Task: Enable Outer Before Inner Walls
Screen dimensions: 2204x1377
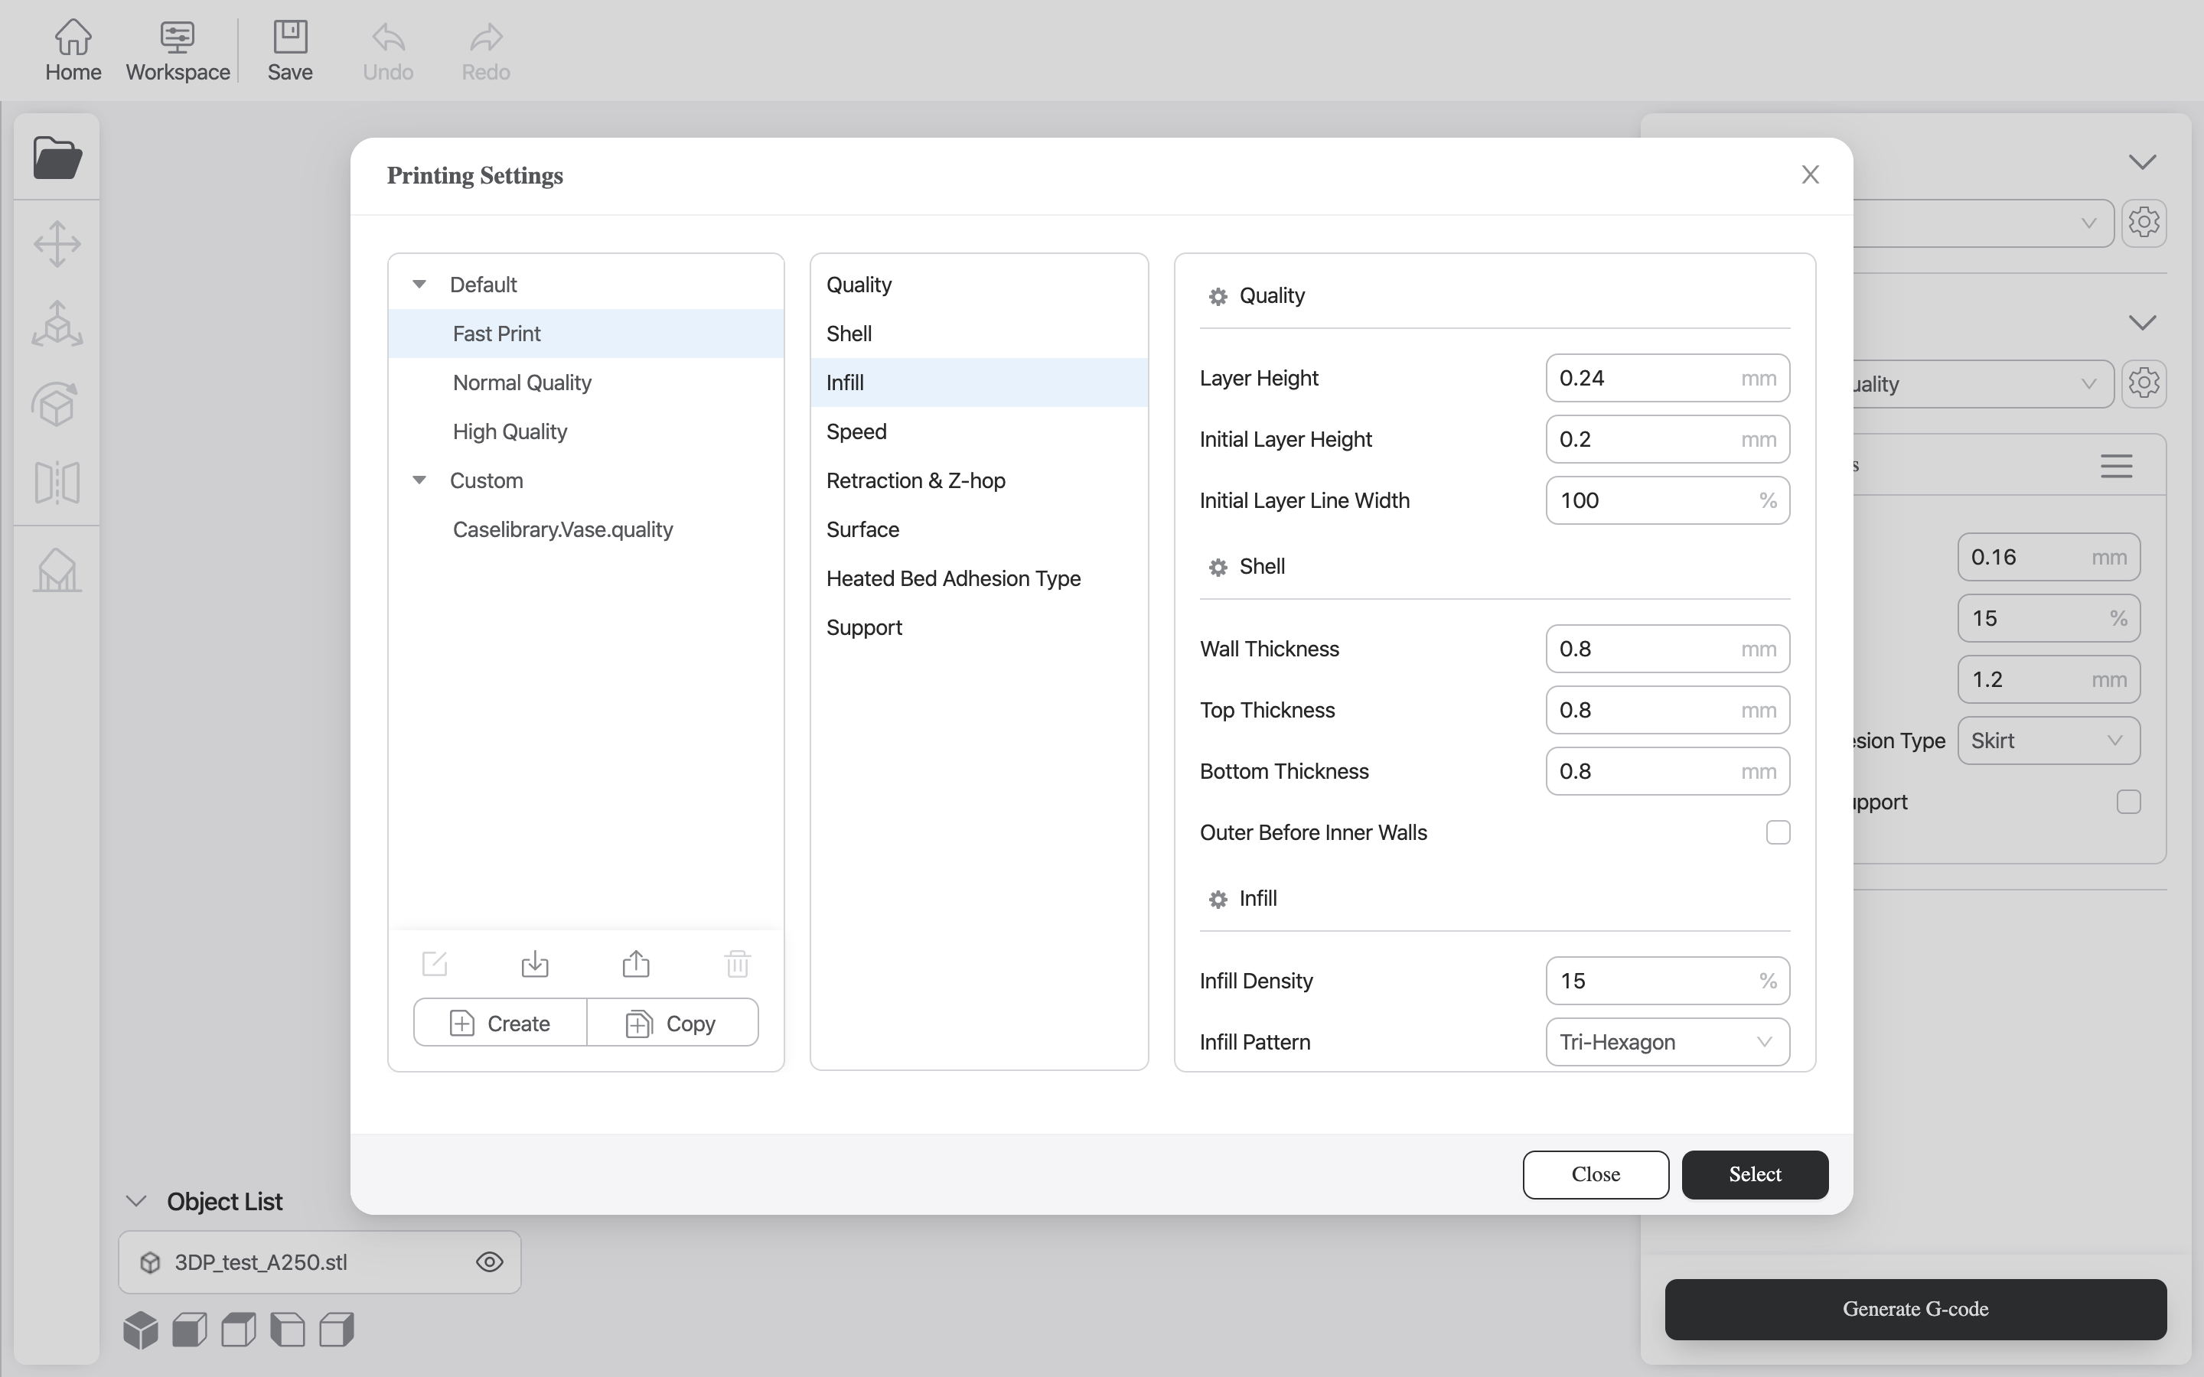Action: coord(1777,832)
